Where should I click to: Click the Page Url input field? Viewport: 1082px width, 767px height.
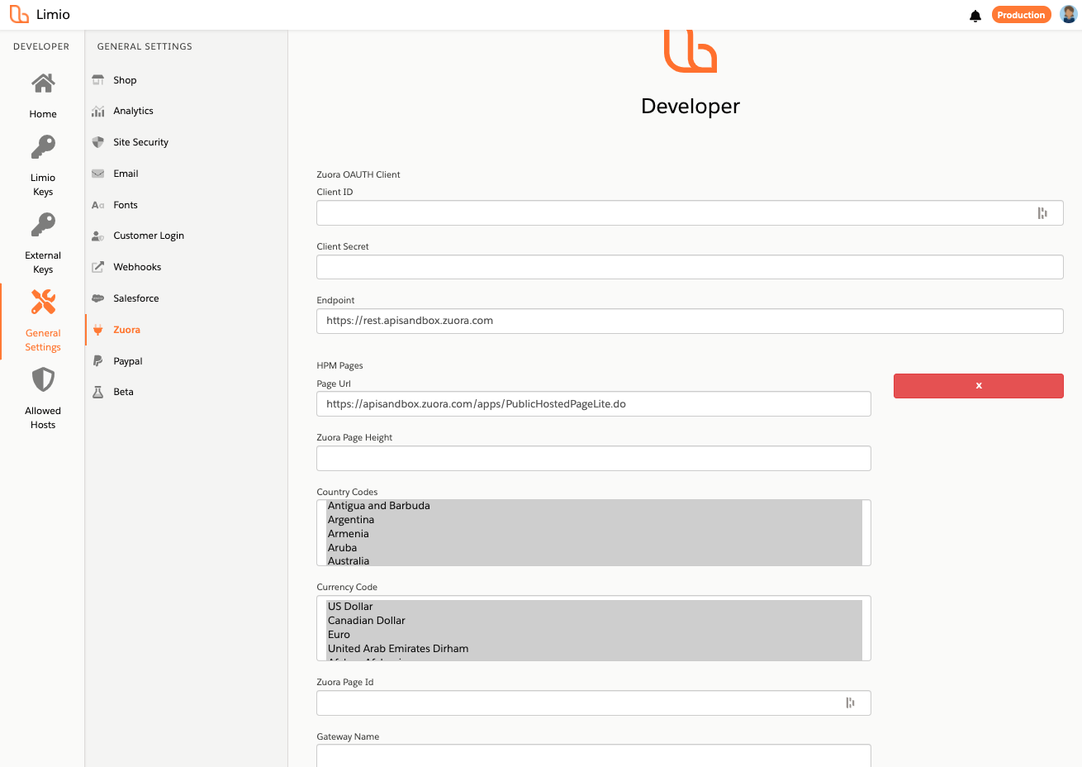pos(594,404)
